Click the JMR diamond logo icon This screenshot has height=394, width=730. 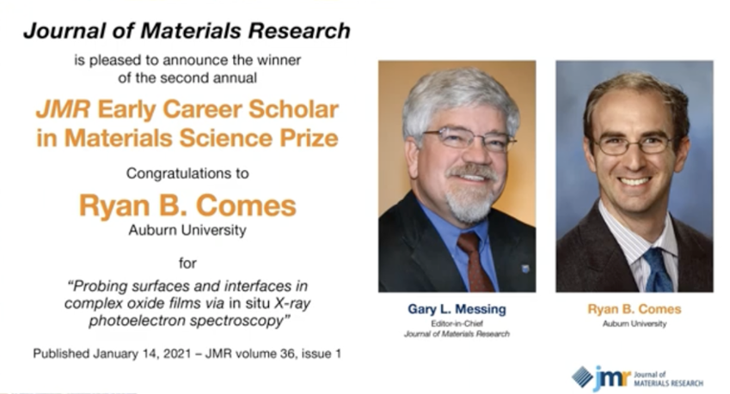tap(583, 377)
